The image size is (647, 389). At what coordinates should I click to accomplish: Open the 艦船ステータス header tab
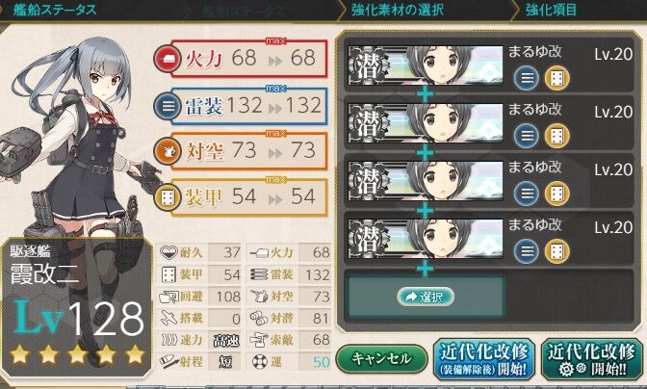[x=55, y=9]
